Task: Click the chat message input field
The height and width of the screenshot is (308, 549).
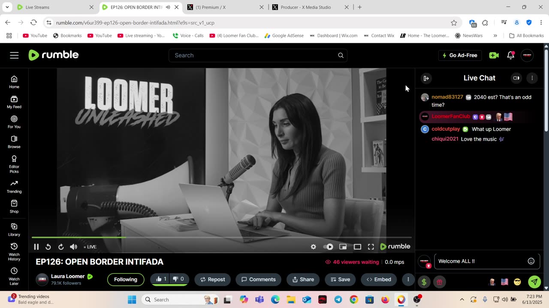Action: click(481, 261)
